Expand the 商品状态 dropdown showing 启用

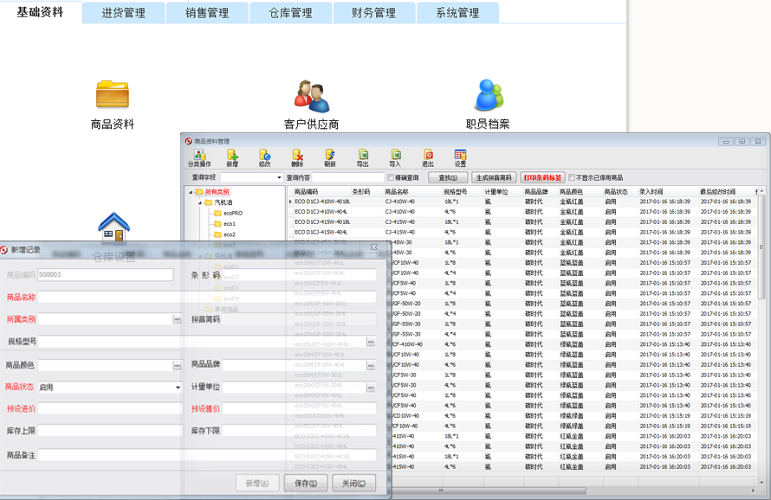[x=178, y=388]
